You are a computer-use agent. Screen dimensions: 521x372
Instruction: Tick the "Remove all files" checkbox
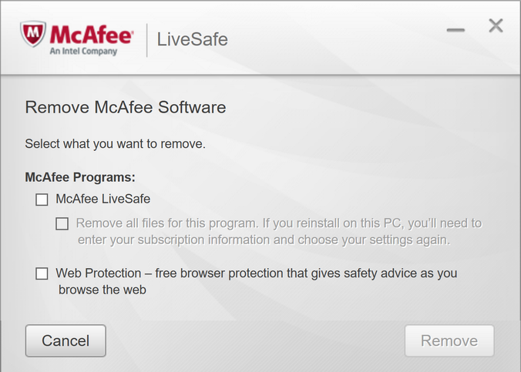coord(62,224)
